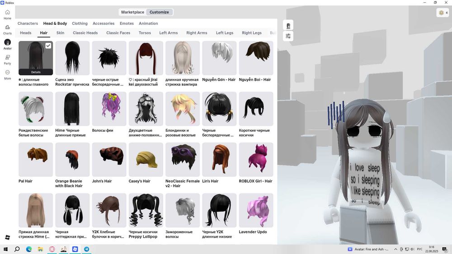The width and height of the screenshot is (452, 254).
Task: Open the Home sidebar icon
Action: 8,14
